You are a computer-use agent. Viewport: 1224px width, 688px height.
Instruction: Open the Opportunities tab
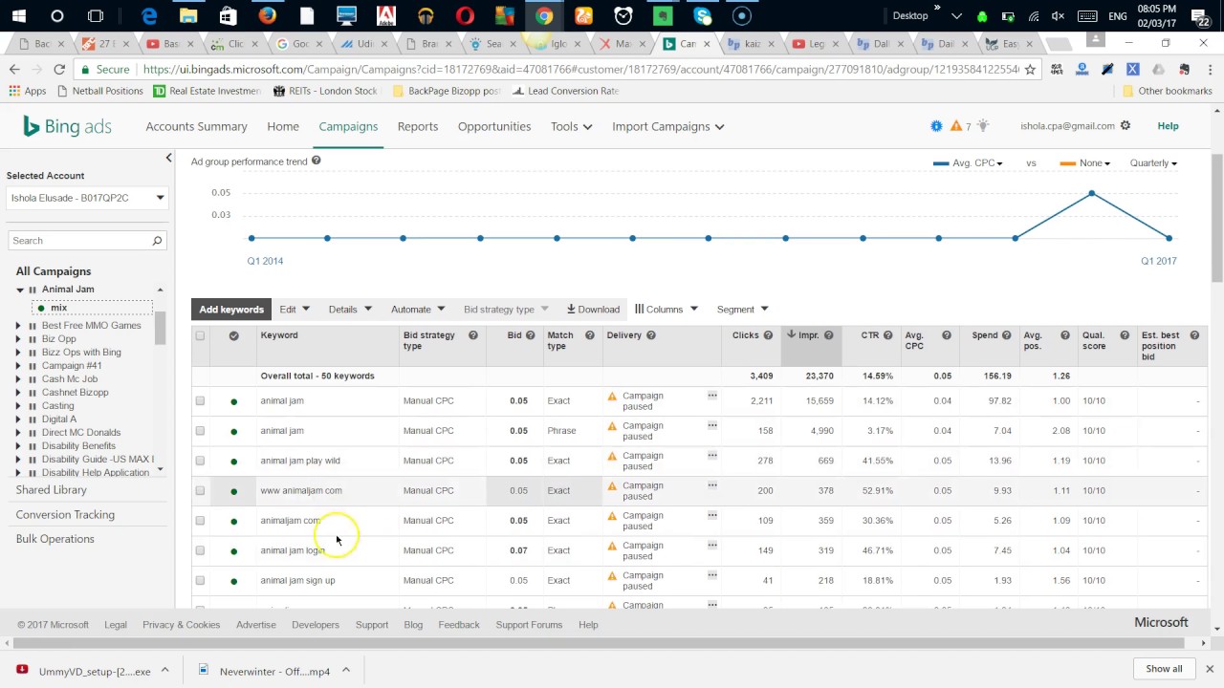pos(494,126)
